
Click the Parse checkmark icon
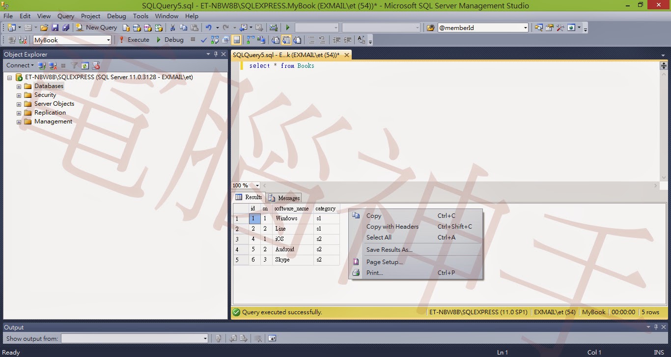[203, 40]
